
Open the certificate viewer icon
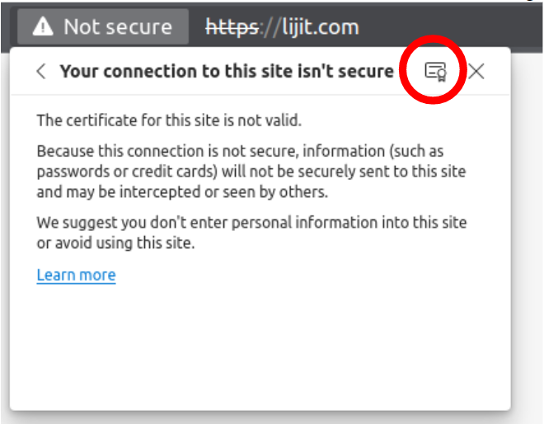[x=434, y=71]
